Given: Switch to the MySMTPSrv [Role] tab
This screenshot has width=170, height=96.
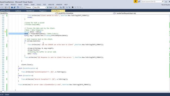Looking at the screenshot, I should pyautogui.click(x=5, y=11).
